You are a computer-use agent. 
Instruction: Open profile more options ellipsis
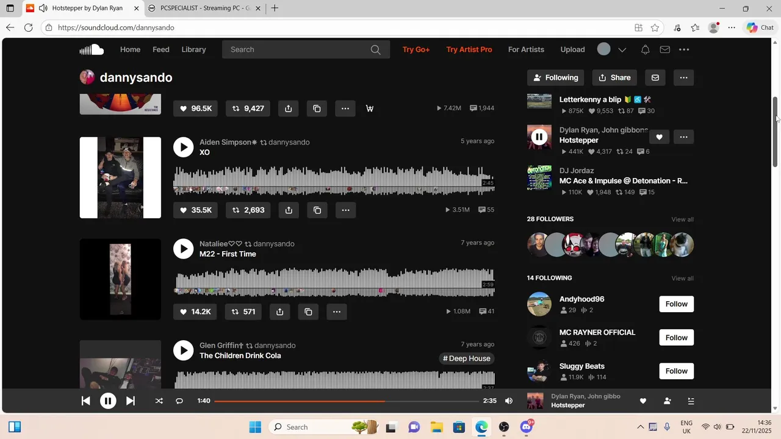[683, 77]
